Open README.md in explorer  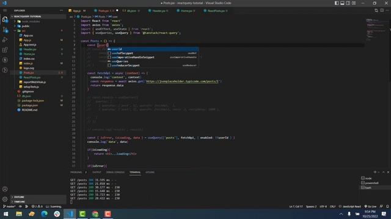[x=30, y=110]
